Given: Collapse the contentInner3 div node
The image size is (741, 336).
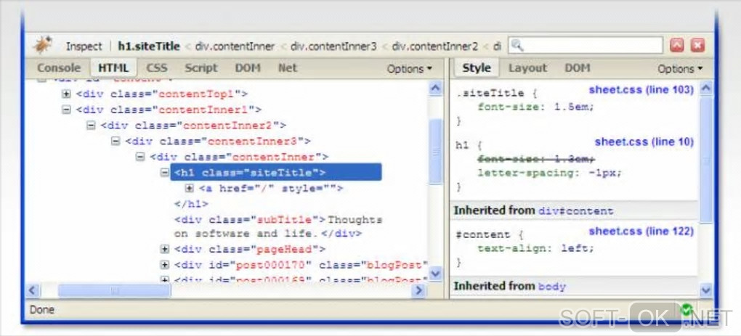Looking at the screenshot, I should [x=116, y=141].
